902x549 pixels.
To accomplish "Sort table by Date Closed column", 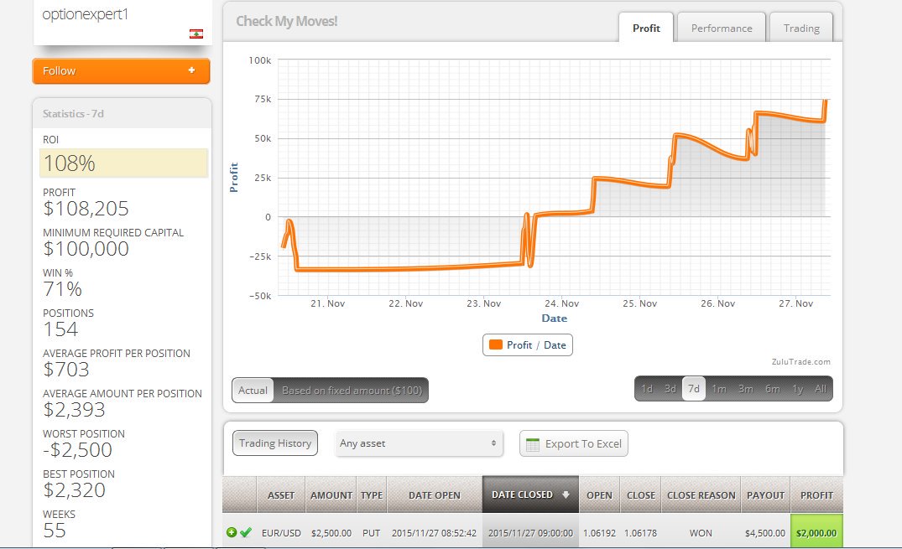I will pyautogui.click(x=530, y=495).
